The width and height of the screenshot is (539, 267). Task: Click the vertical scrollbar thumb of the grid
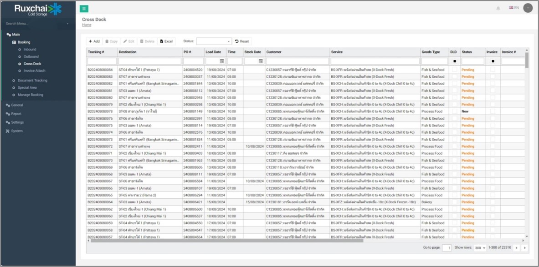[x=527, y=60]
